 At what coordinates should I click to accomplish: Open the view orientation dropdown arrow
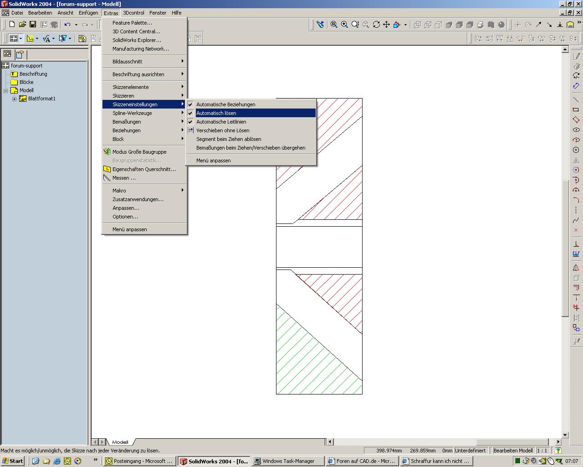tap(405, 25)
